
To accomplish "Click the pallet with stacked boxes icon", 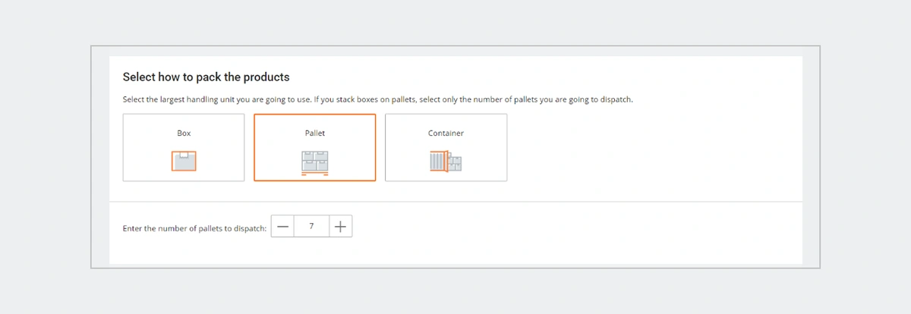I will coord(315,163).
